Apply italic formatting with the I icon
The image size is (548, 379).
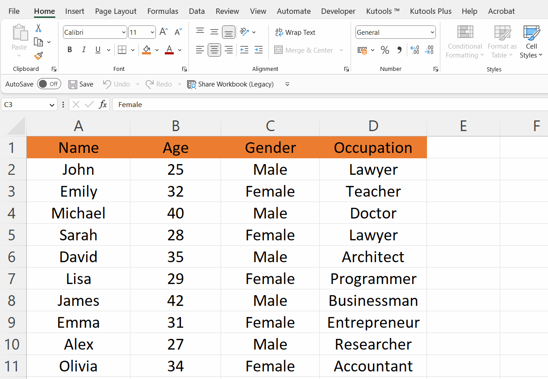pos(84,50)
